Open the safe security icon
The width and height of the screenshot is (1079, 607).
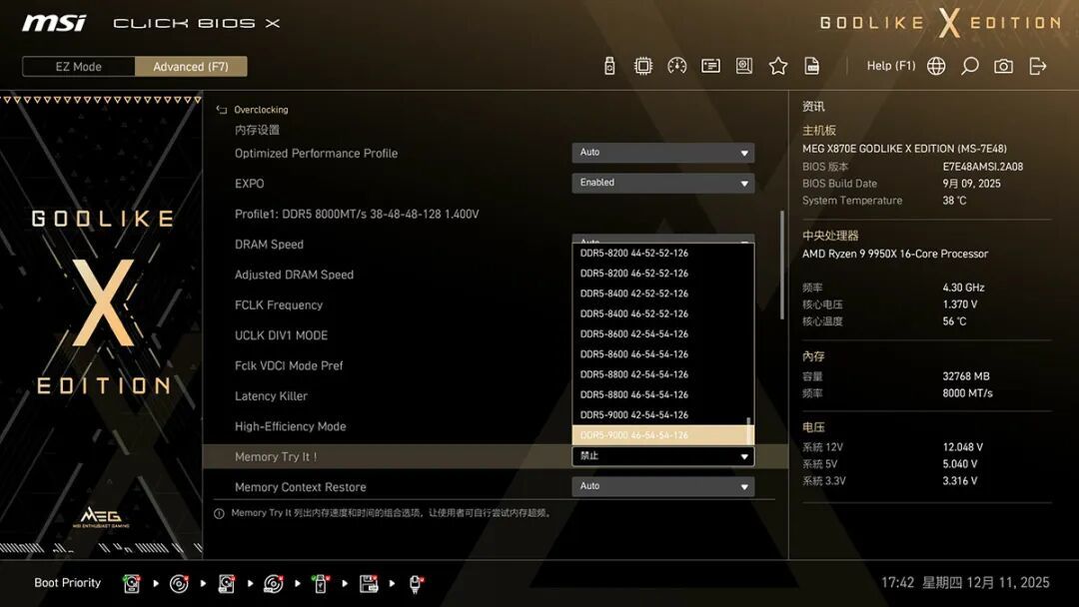click(x=744, y=66)
